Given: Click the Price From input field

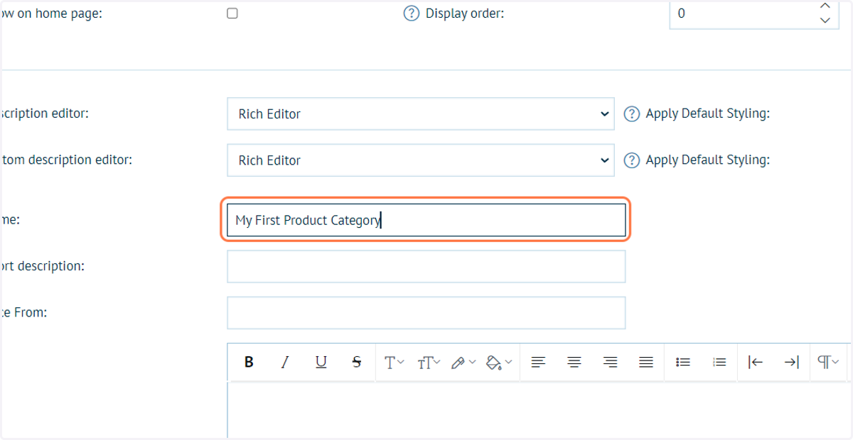Looking at the screenshot, I should coord(426,313).
